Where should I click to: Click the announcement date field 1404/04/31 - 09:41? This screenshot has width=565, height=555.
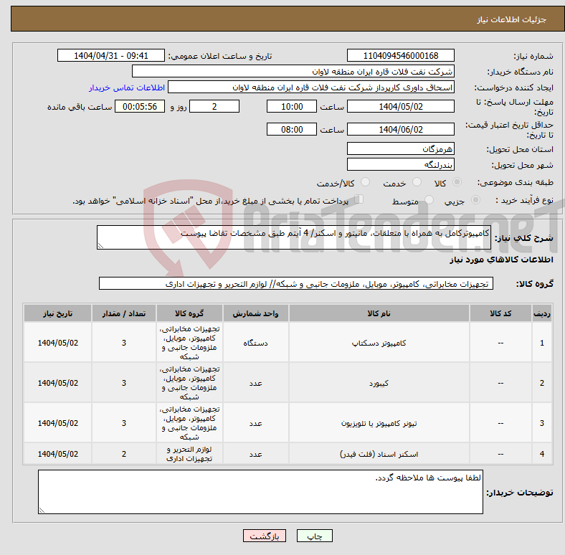point(111,56)
